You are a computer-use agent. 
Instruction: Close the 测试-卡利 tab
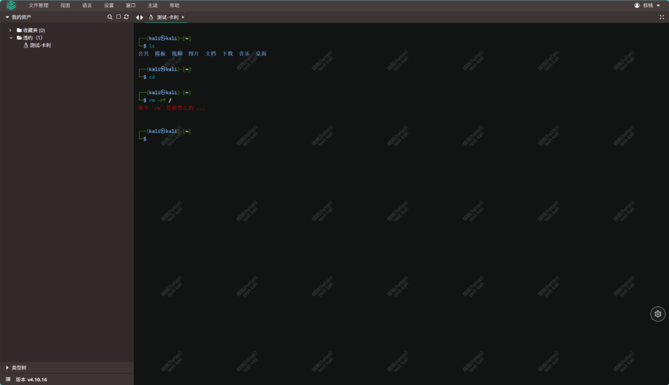click(x=183, y=17)
